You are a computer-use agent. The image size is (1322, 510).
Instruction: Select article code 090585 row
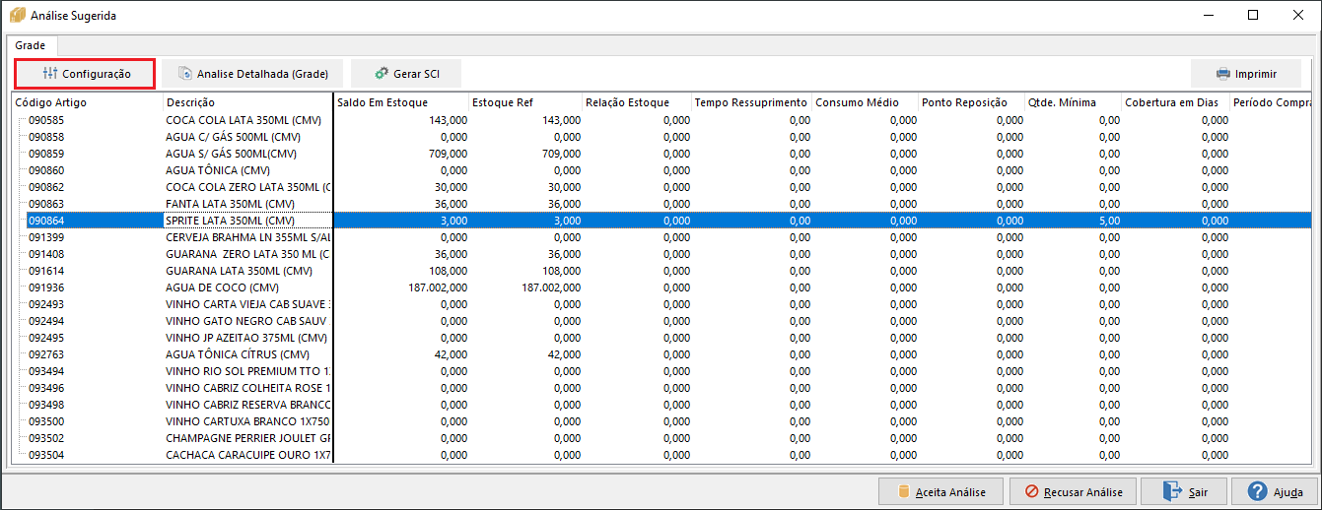tap(46, 120)
